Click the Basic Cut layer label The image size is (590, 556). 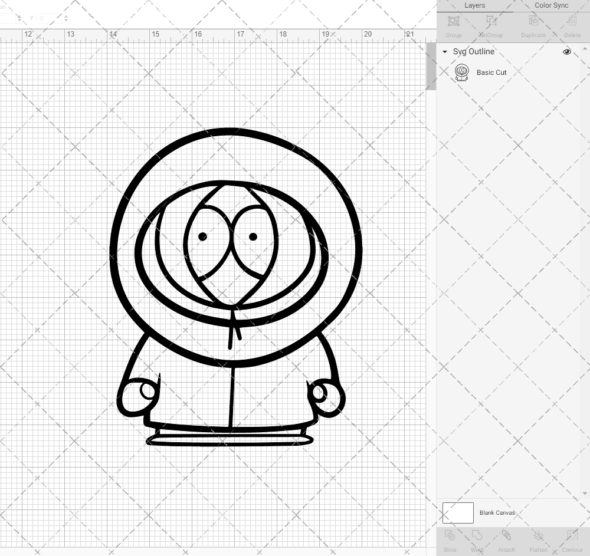click(x=491, y=73)
